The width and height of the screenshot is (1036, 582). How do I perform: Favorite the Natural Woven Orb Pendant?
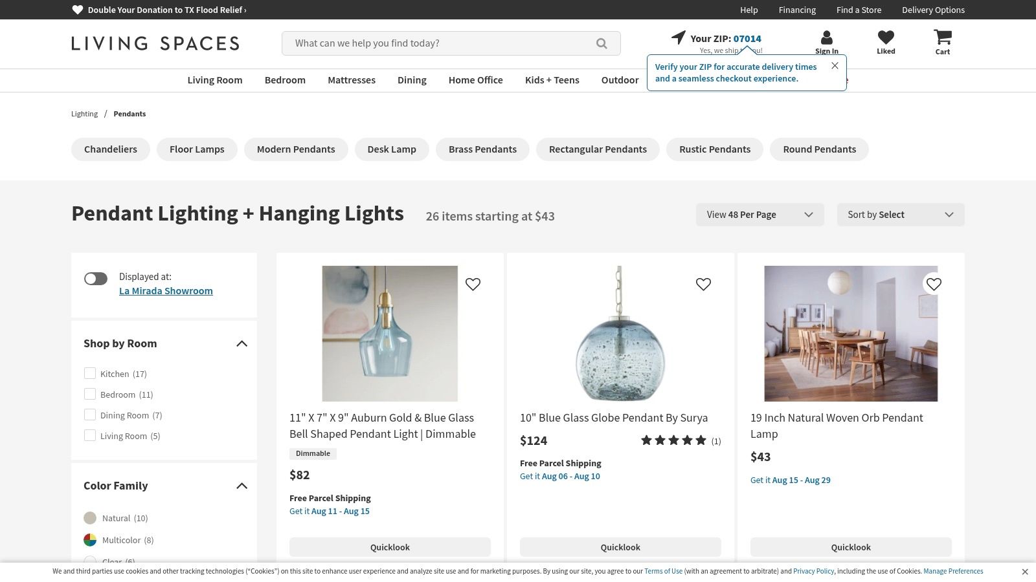[934, 284]
